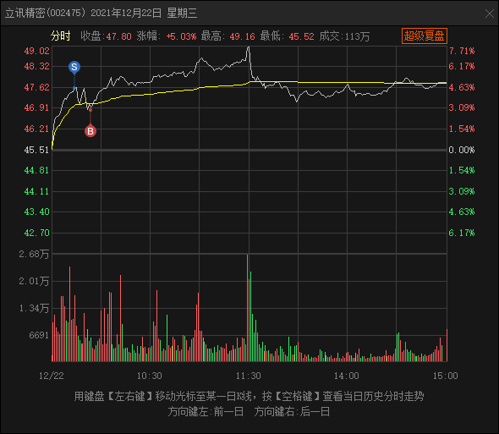Click the 44.81 price axis label
Viewport: 499px width, 434px height.
(37, 170)
